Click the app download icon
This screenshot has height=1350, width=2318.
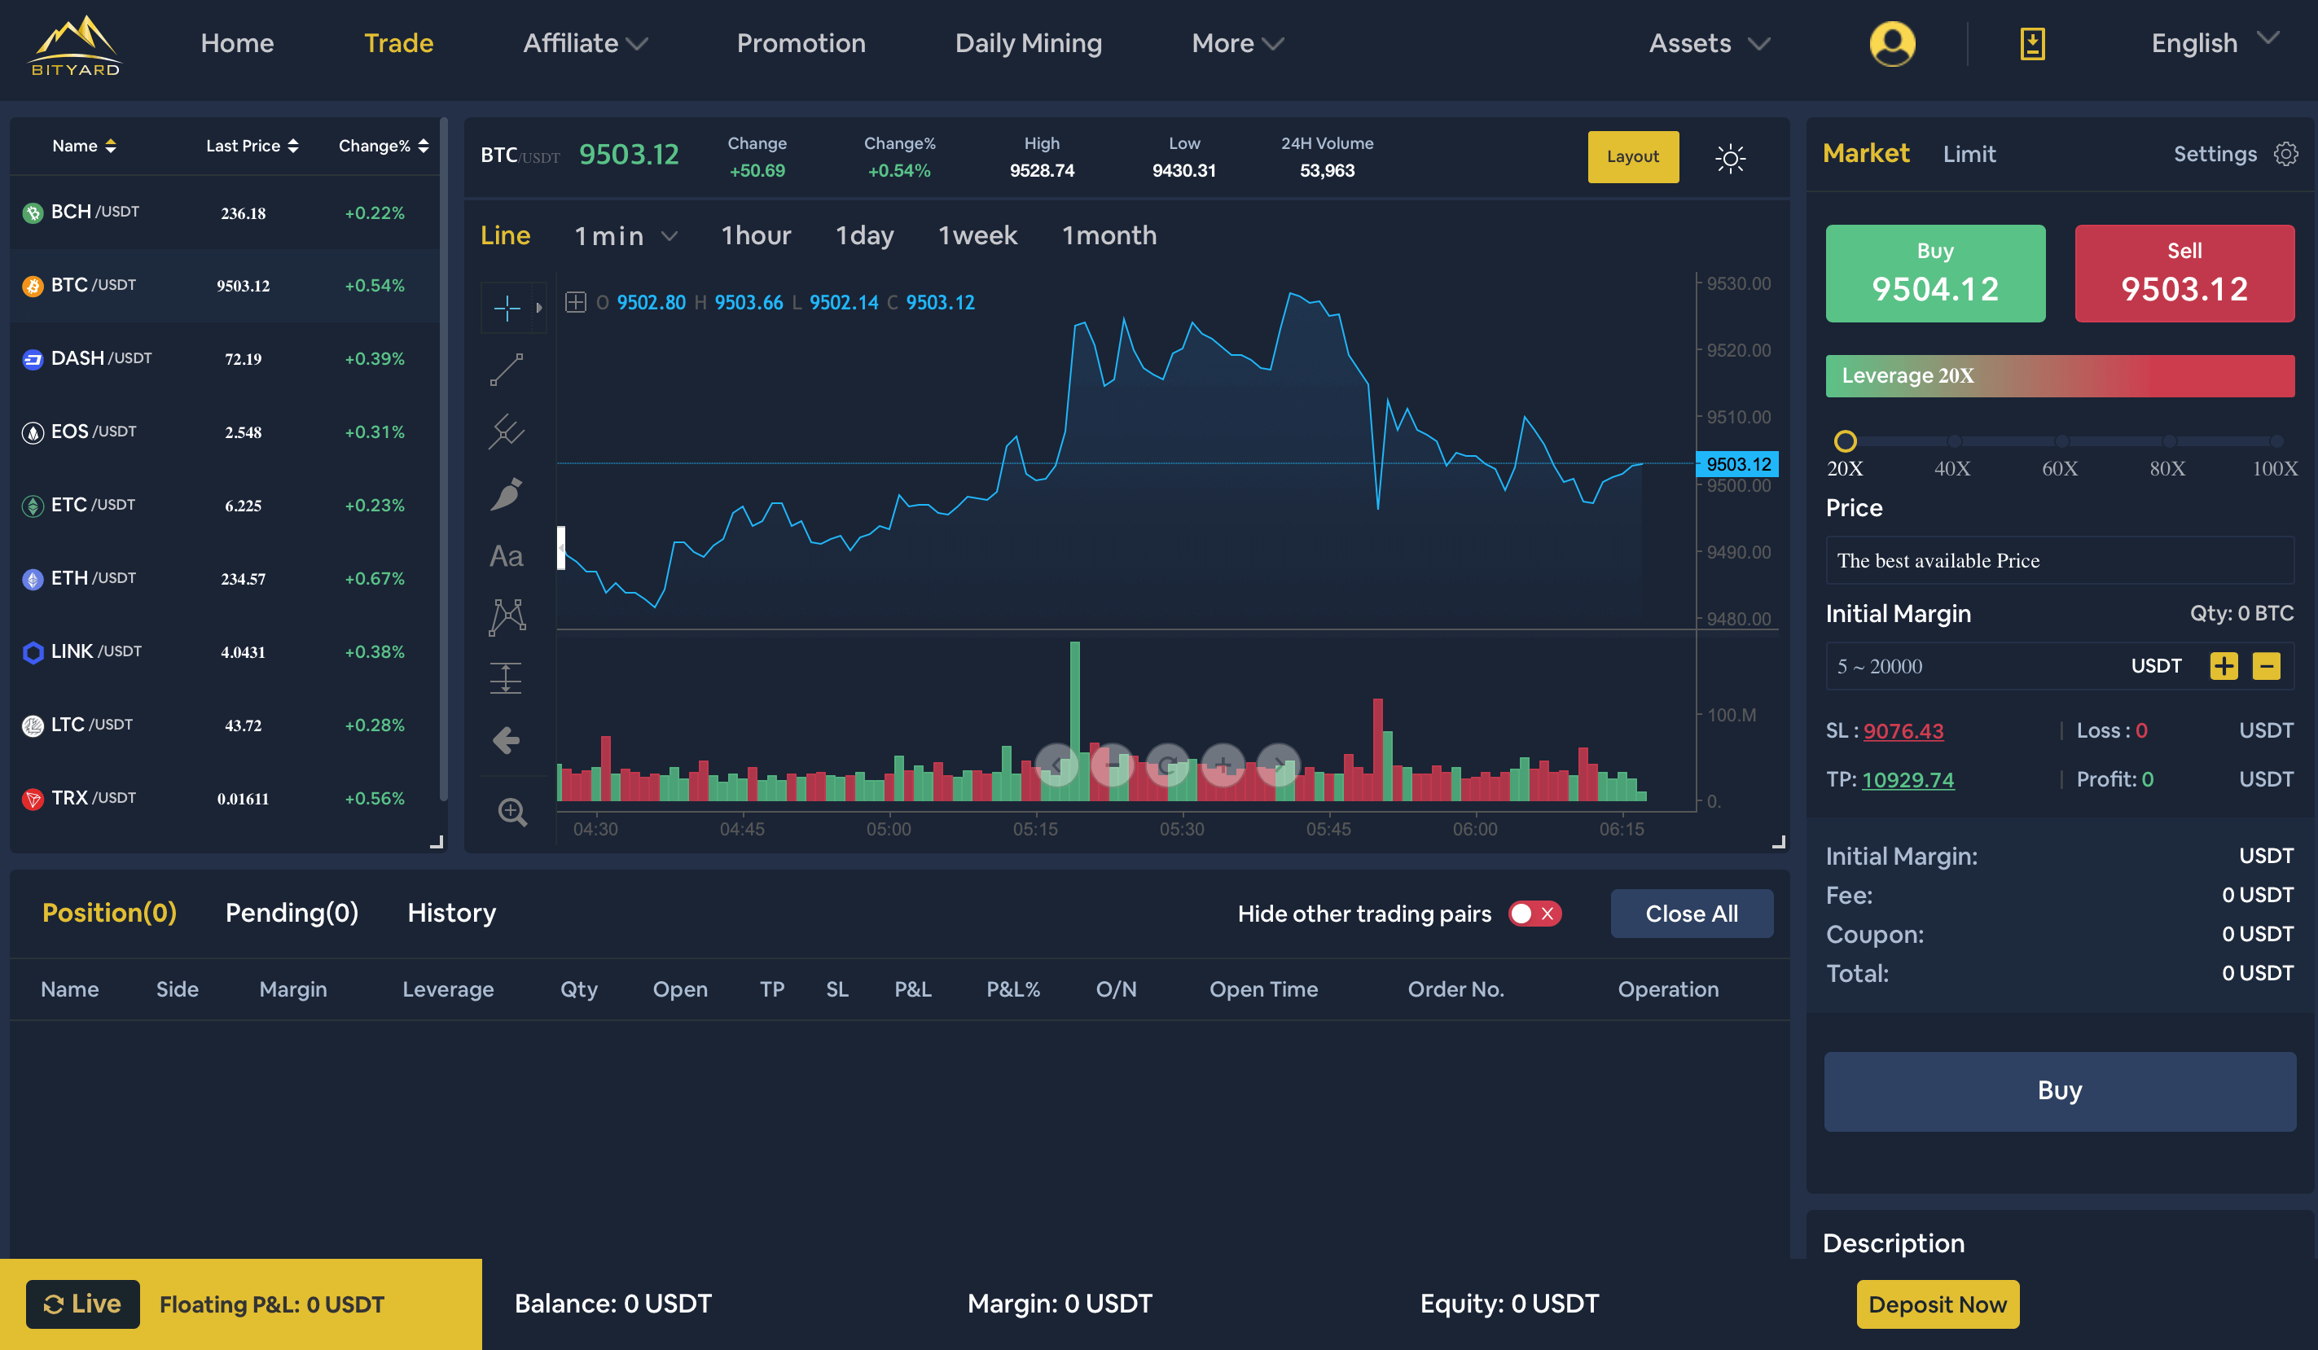pos(2032,43)
